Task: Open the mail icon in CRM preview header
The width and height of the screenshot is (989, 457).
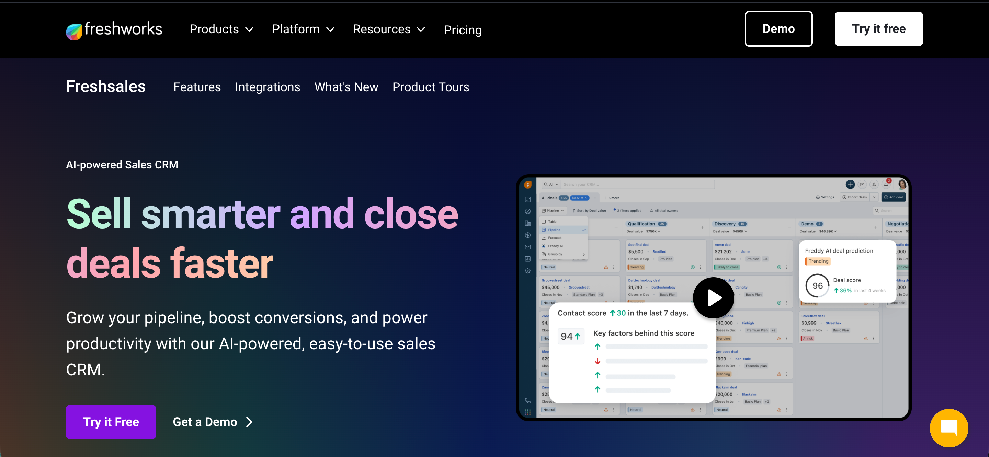Action: point(862,185)
